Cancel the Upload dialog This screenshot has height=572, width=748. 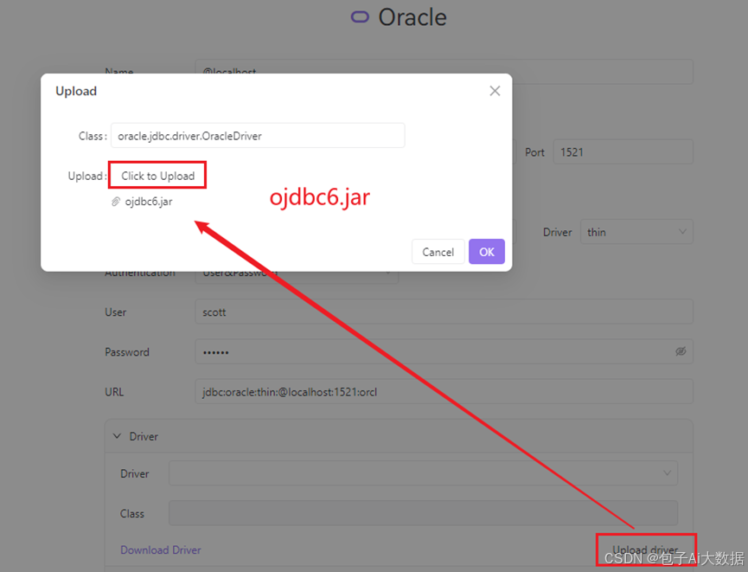pyautogui.click(x=438, y=252)
